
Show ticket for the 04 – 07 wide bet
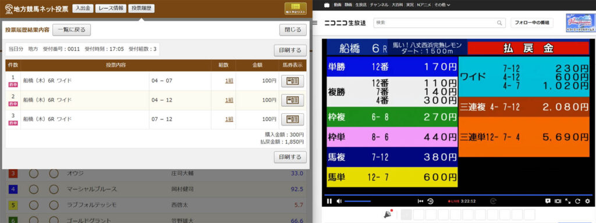[292, 80]
